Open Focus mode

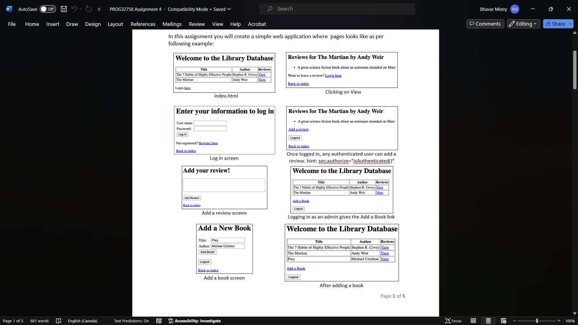(453, 321)
